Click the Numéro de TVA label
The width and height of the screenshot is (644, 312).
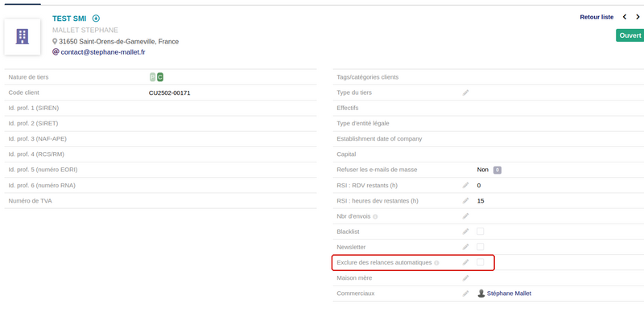(x=30, y=201)
